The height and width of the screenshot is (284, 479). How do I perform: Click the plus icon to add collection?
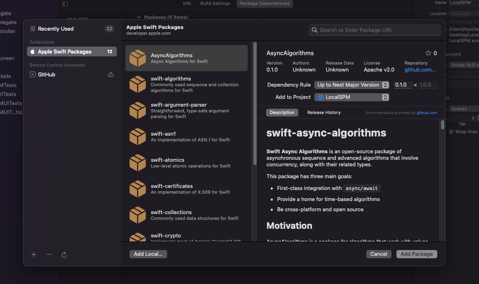pyautogui.click(x=34, y=255)
